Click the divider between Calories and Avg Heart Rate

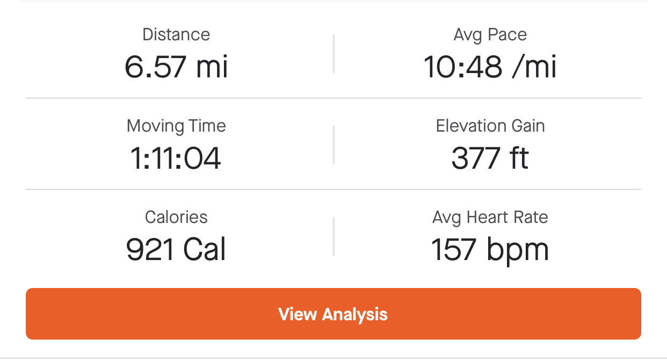334,236
